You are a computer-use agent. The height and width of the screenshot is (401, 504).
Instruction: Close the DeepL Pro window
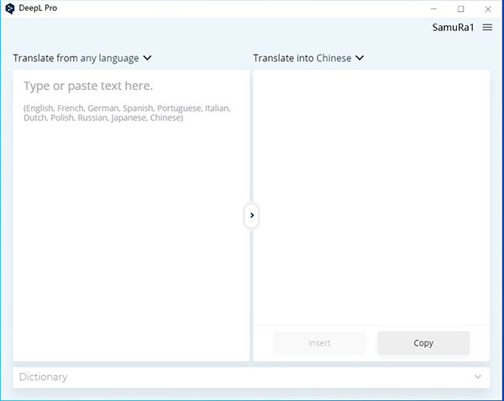(x=488, y=8)
